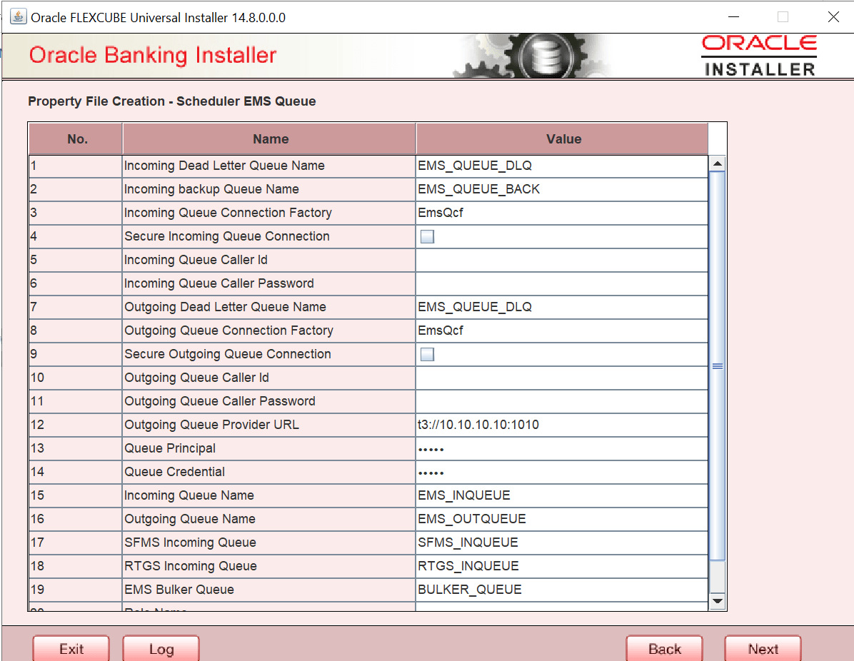Go Back to previous installer screen

pos(665,648)
